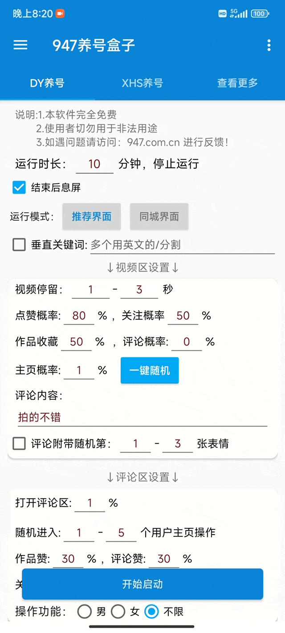The image size is (285, 633).
Task: Select the DY养号 tab
Action: (47, 83)
